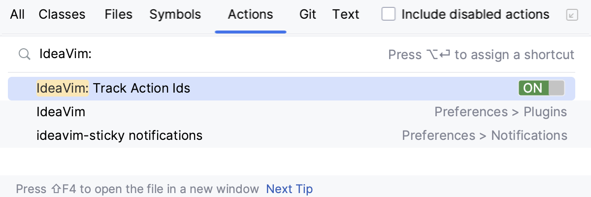Open the Classes tab

(62, 15)
